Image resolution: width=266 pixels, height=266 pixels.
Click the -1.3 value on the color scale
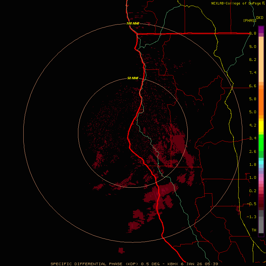[x=252, y=217]
